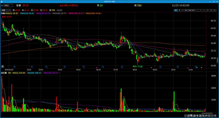Select the 還日 adjusted daily period
The image size is (219, 118).
click(186, 10)
